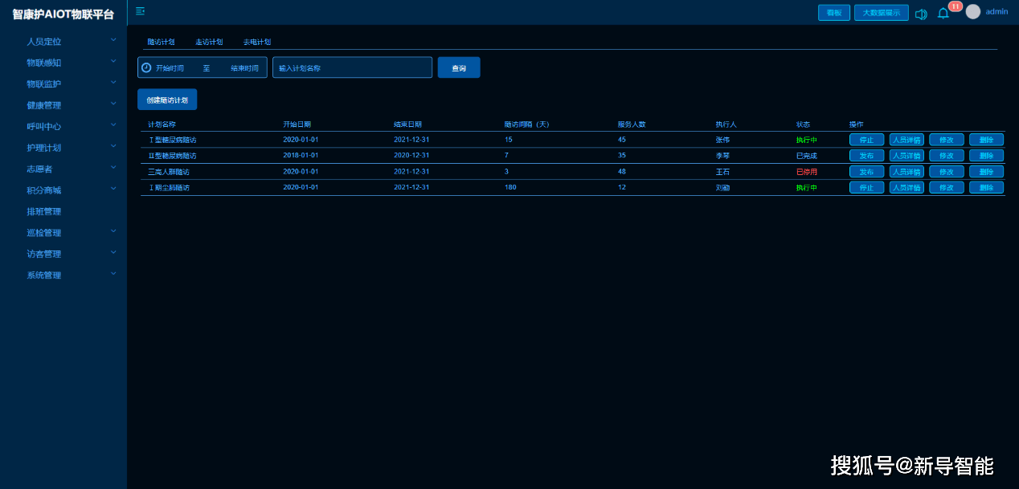Switch to the 走访计划 tab

(209, 42)
